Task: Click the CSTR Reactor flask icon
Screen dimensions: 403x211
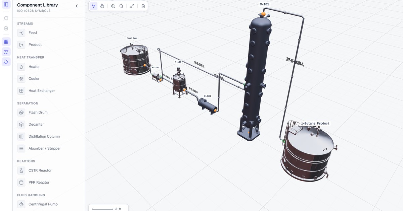Action: coord(21,170)
